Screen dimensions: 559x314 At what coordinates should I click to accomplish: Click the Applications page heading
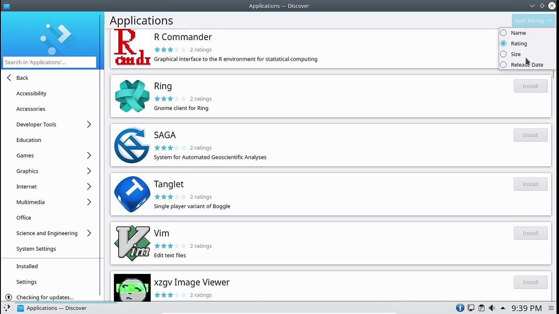point(141,20)
